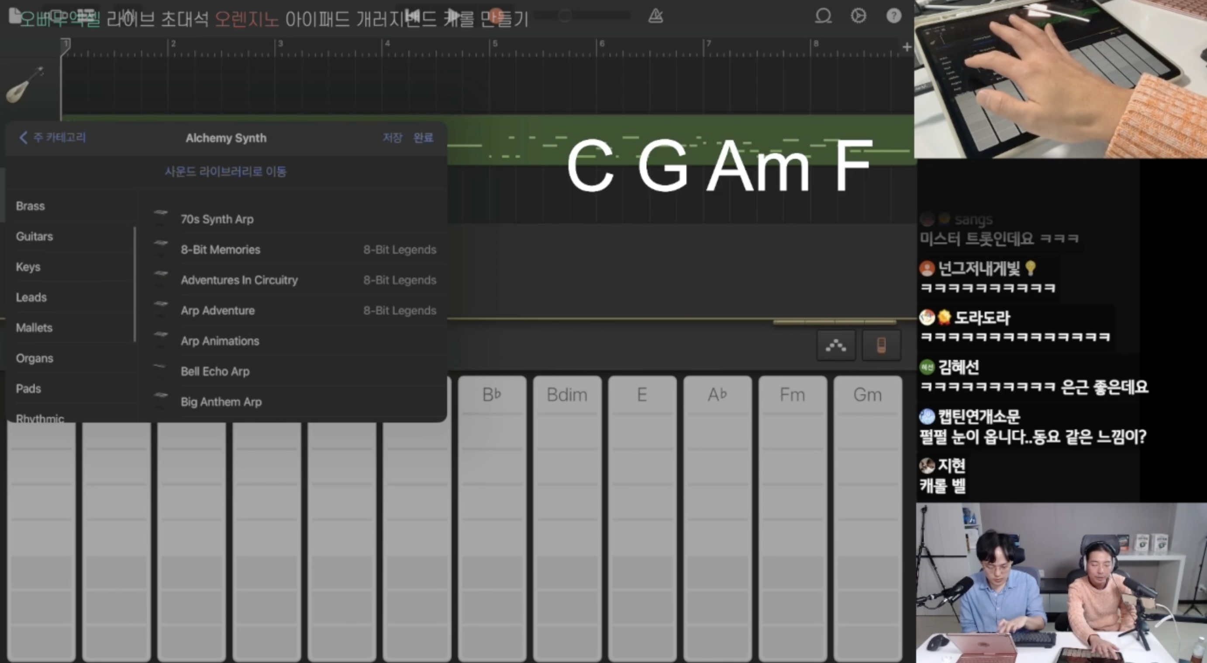
Task: Toggle the orange chord strip view button
Action: click(881, 346)
